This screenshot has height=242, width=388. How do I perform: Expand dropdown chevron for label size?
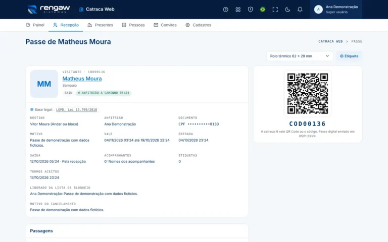(327, 56)
